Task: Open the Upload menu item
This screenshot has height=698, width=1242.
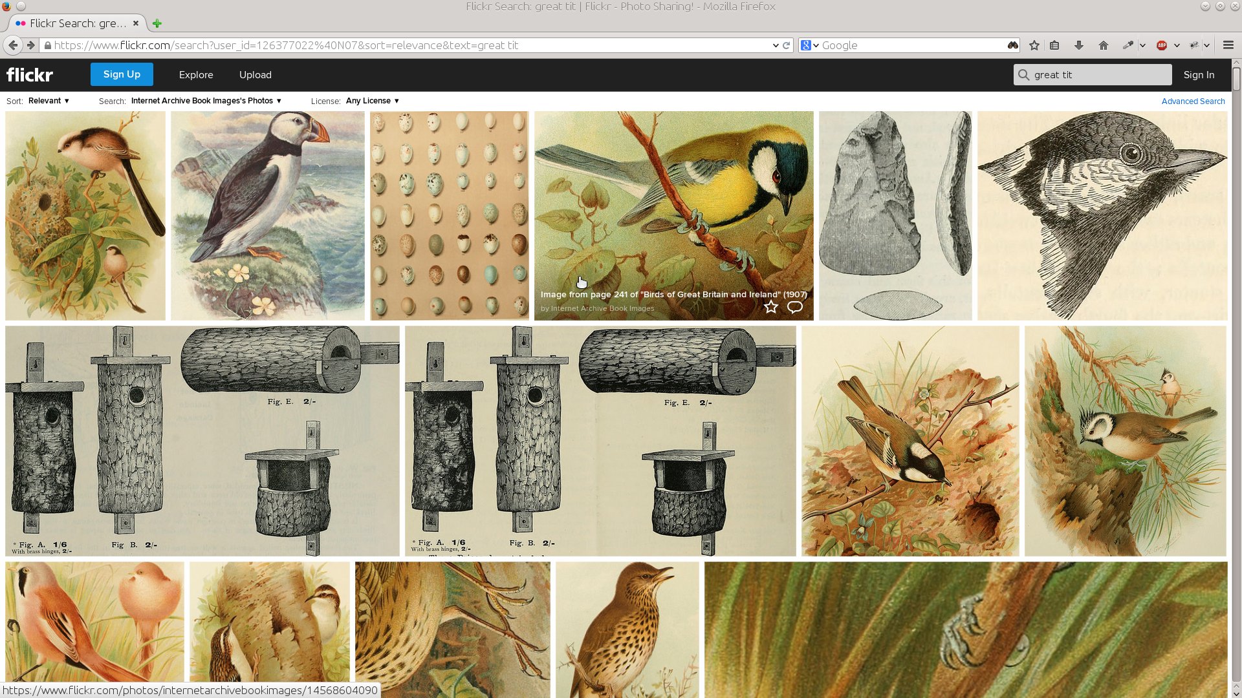Action: pyautogui.click(x=256, y=75)
